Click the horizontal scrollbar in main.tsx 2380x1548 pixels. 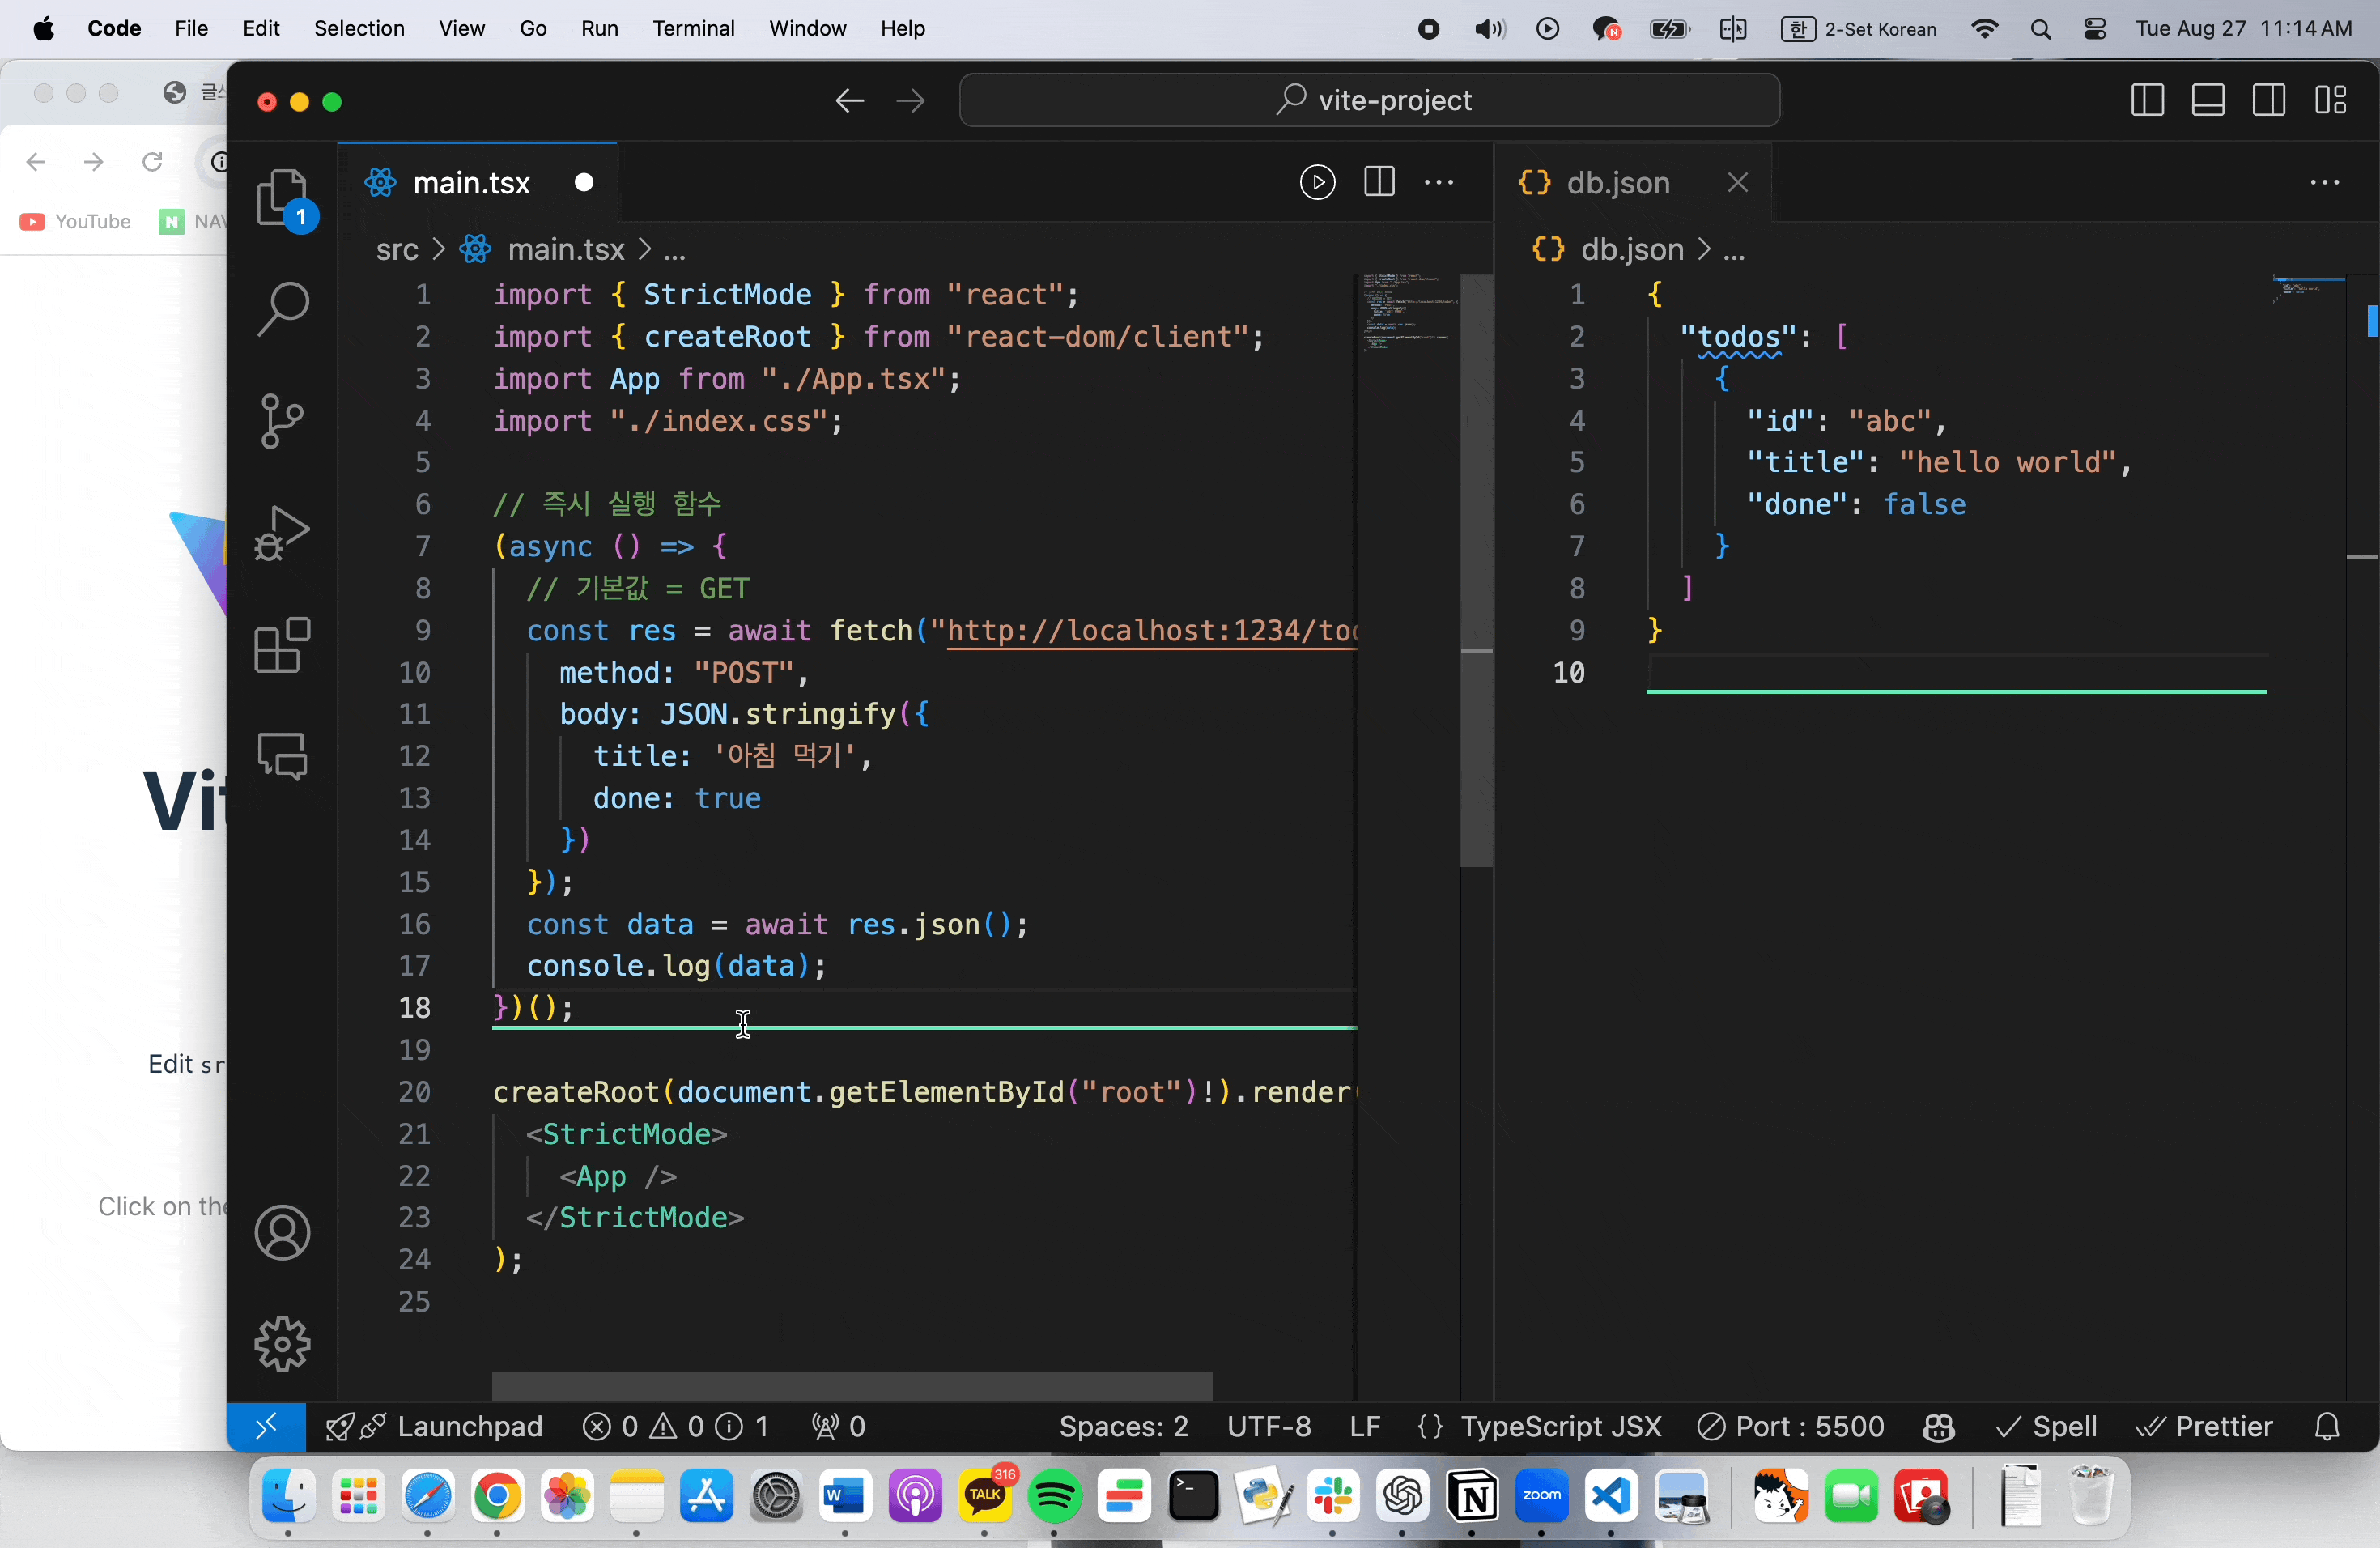[x=852, y=1385]
